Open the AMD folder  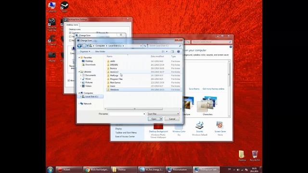pos(113,61)
